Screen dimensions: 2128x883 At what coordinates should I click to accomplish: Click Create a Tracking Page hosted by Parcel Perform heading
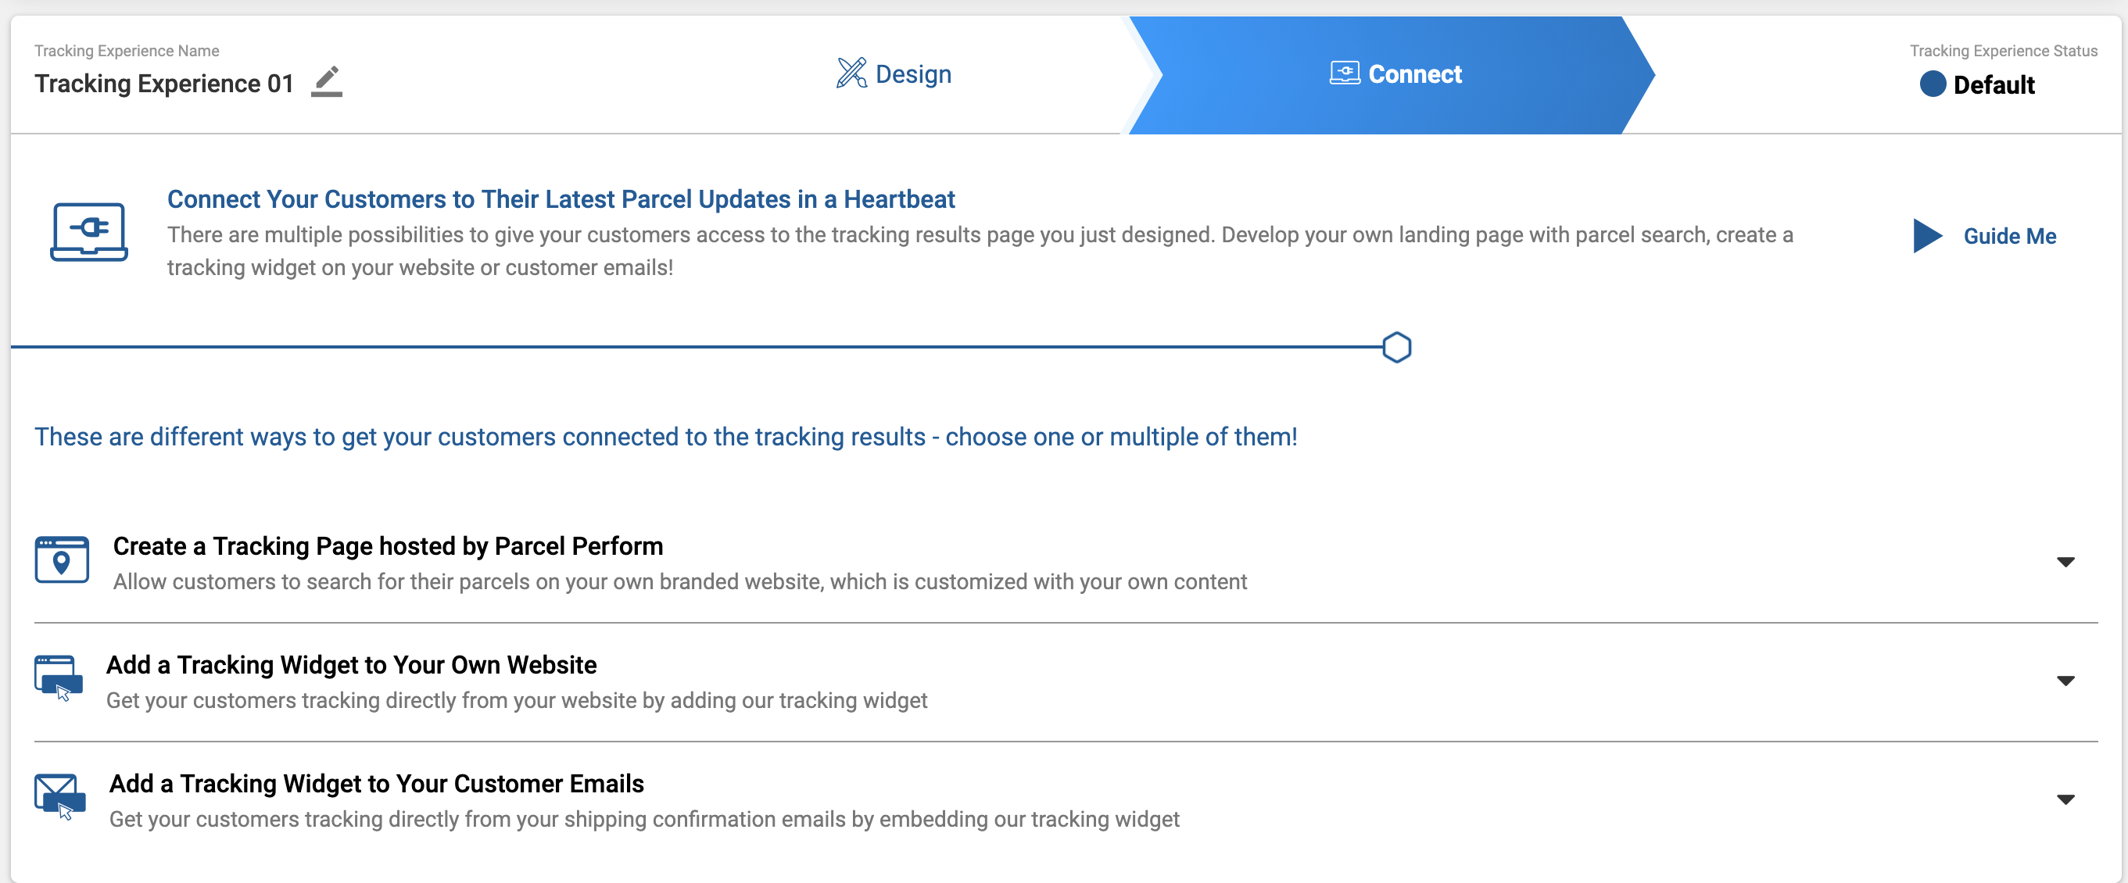[x=388, y=546]
